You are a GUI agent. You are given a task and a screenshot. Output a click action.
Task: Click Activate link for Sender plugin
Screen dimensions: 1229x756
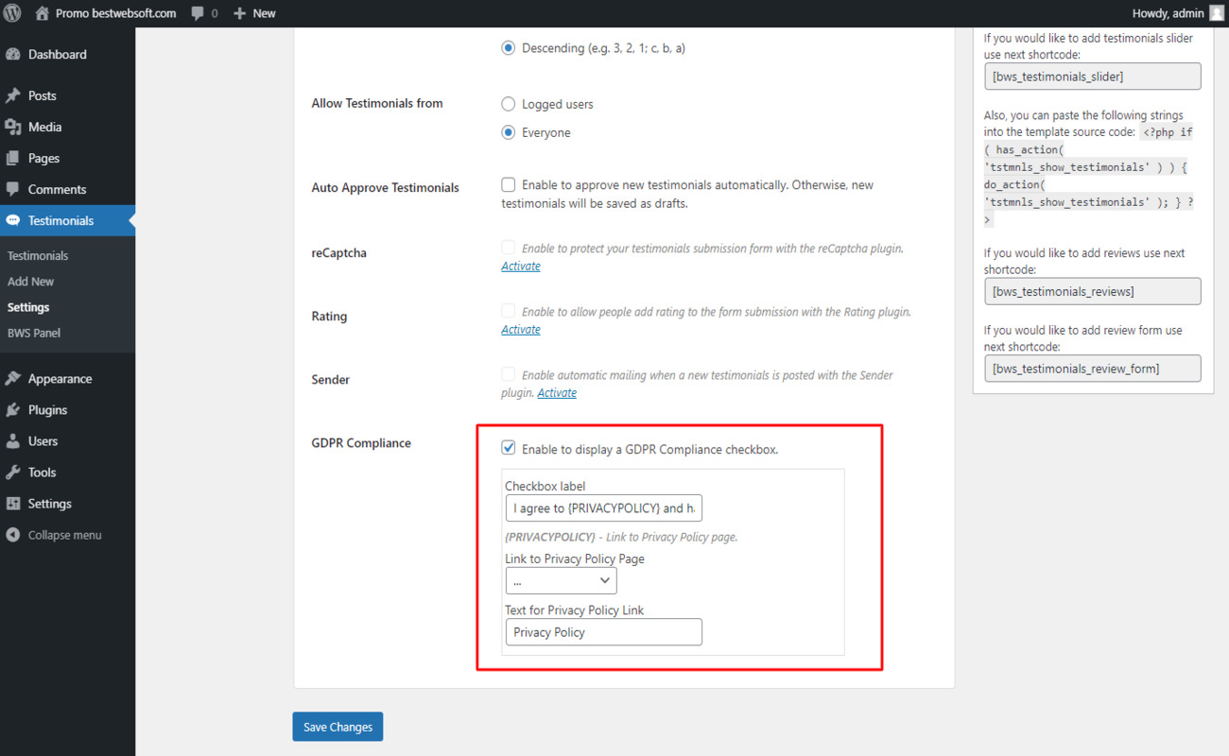[557, 393]
